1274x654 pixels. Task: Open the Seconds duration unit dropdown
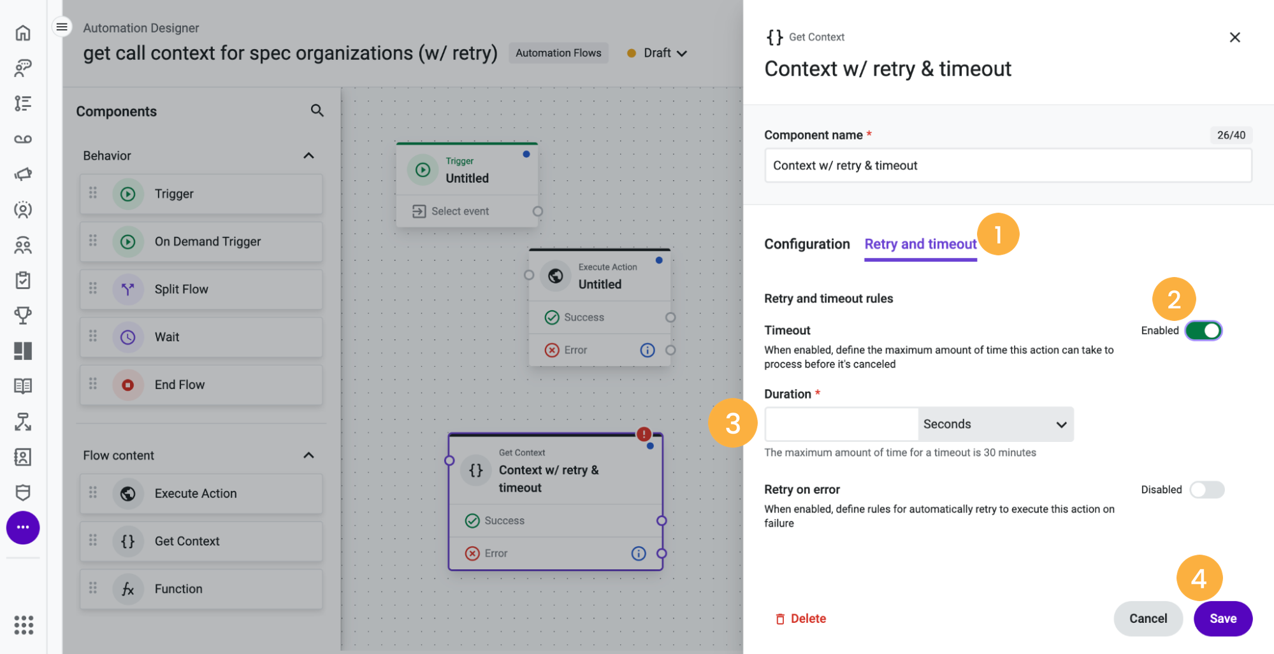pos(995,424)
